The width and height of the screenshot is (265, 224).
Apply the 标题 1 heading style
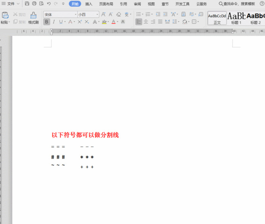(236, 18)
